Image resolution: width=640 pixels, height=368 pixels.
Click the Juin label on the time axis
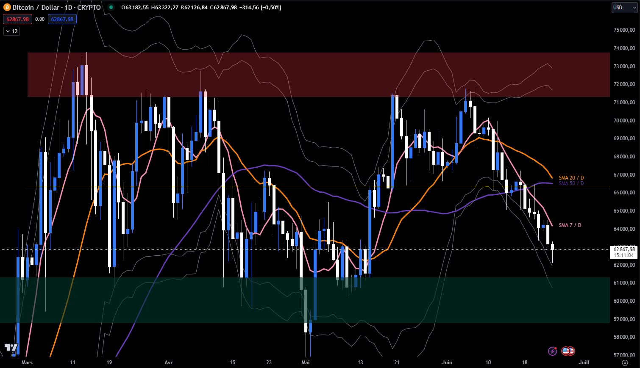pos(447,362)
